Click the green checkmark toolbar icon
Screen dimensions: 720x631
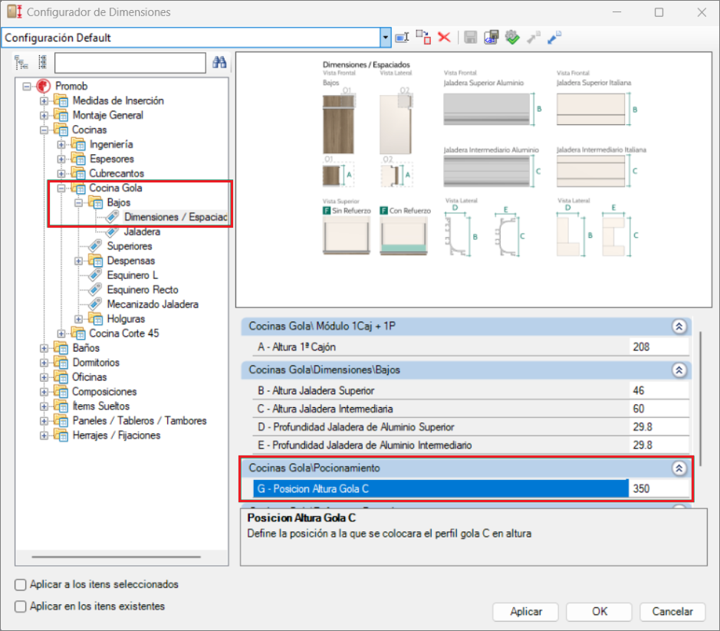click(x=512, y=37)
